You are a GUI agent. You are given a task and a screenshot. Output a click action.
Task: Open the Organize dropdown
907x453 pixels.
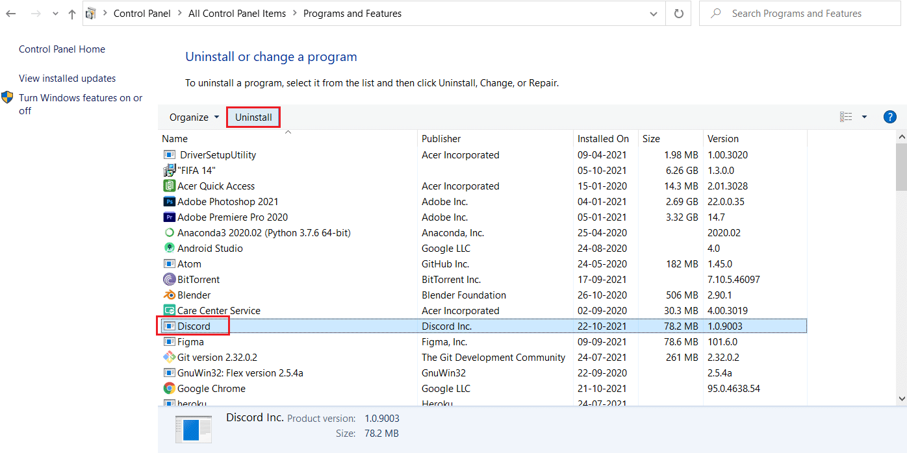point(192,117)
